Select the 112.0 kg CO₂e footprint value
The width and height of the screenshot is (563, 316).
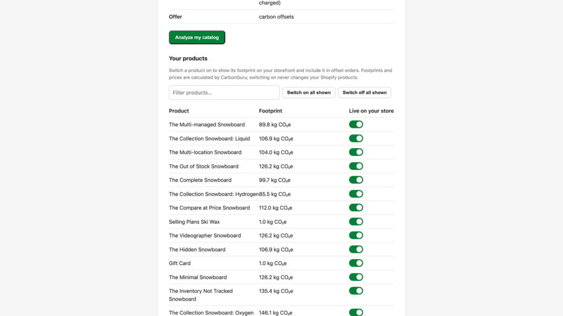coord(275,208)
